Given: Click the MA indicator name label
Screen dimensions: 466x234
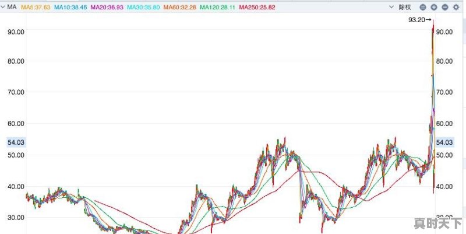Looking at the screenshot, I should coord(12,7).
